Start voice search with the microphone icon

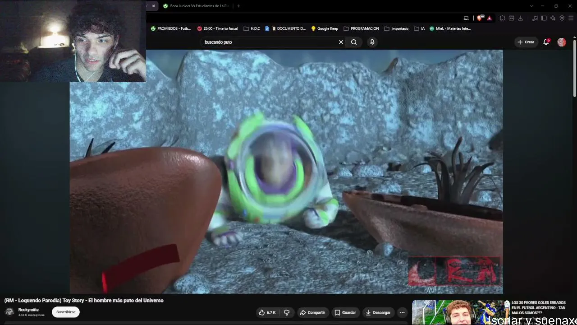coord(372,42)
